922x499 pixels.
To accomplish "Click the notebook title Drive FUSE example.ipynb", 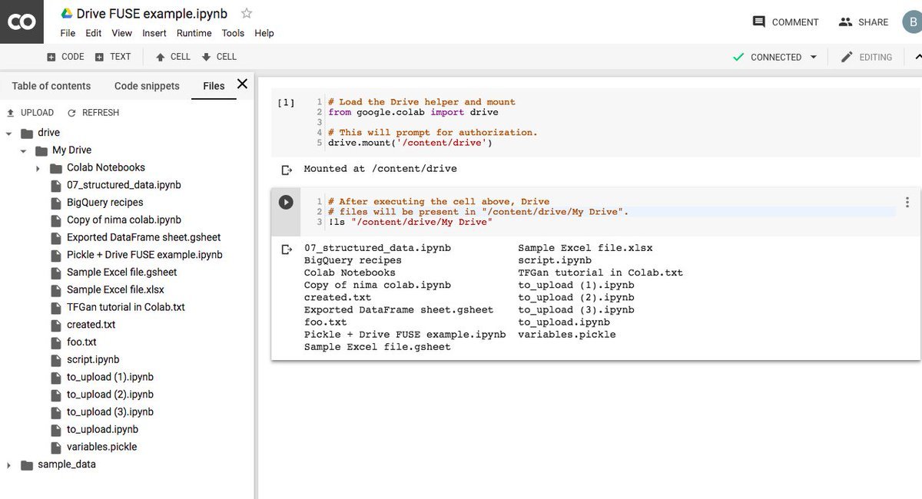I will 154,14.
